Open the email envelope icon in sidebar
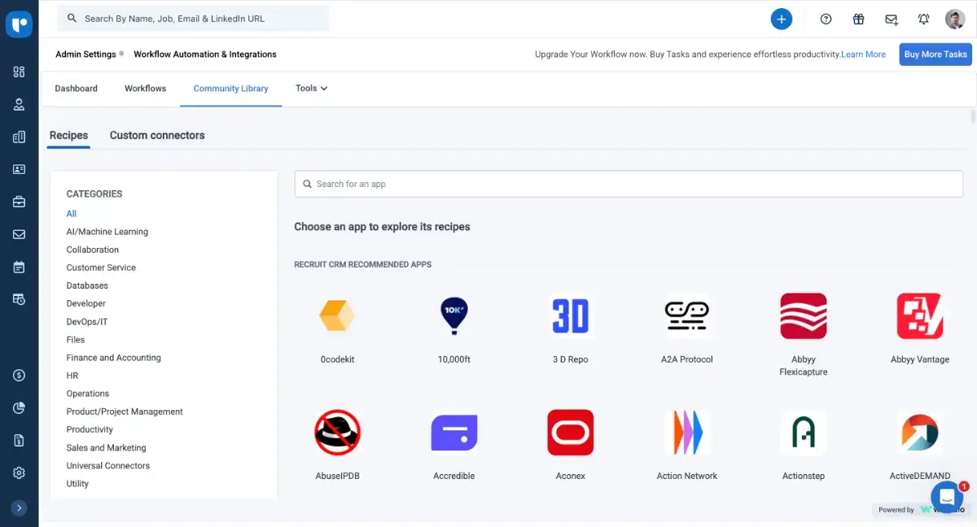This screenshot has width=977, height=527. pyautogui.click(x=19, y=234)
